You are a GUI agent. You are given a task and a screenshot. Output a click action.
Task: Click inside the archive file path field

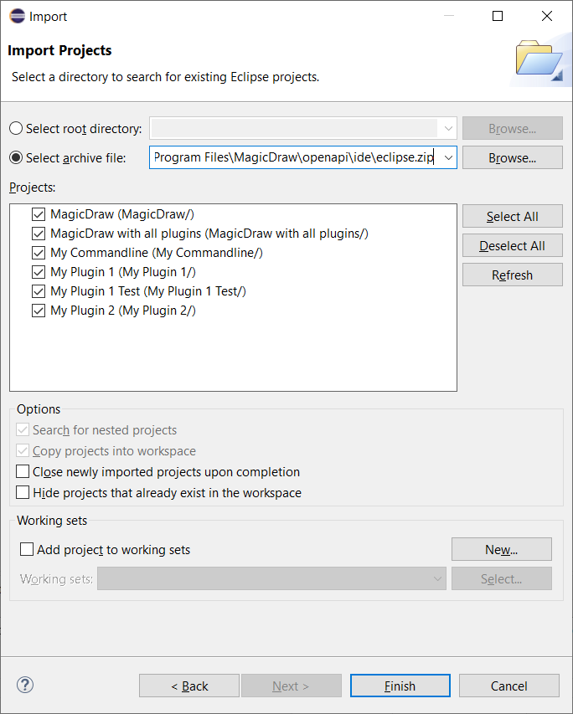point(293,157)
